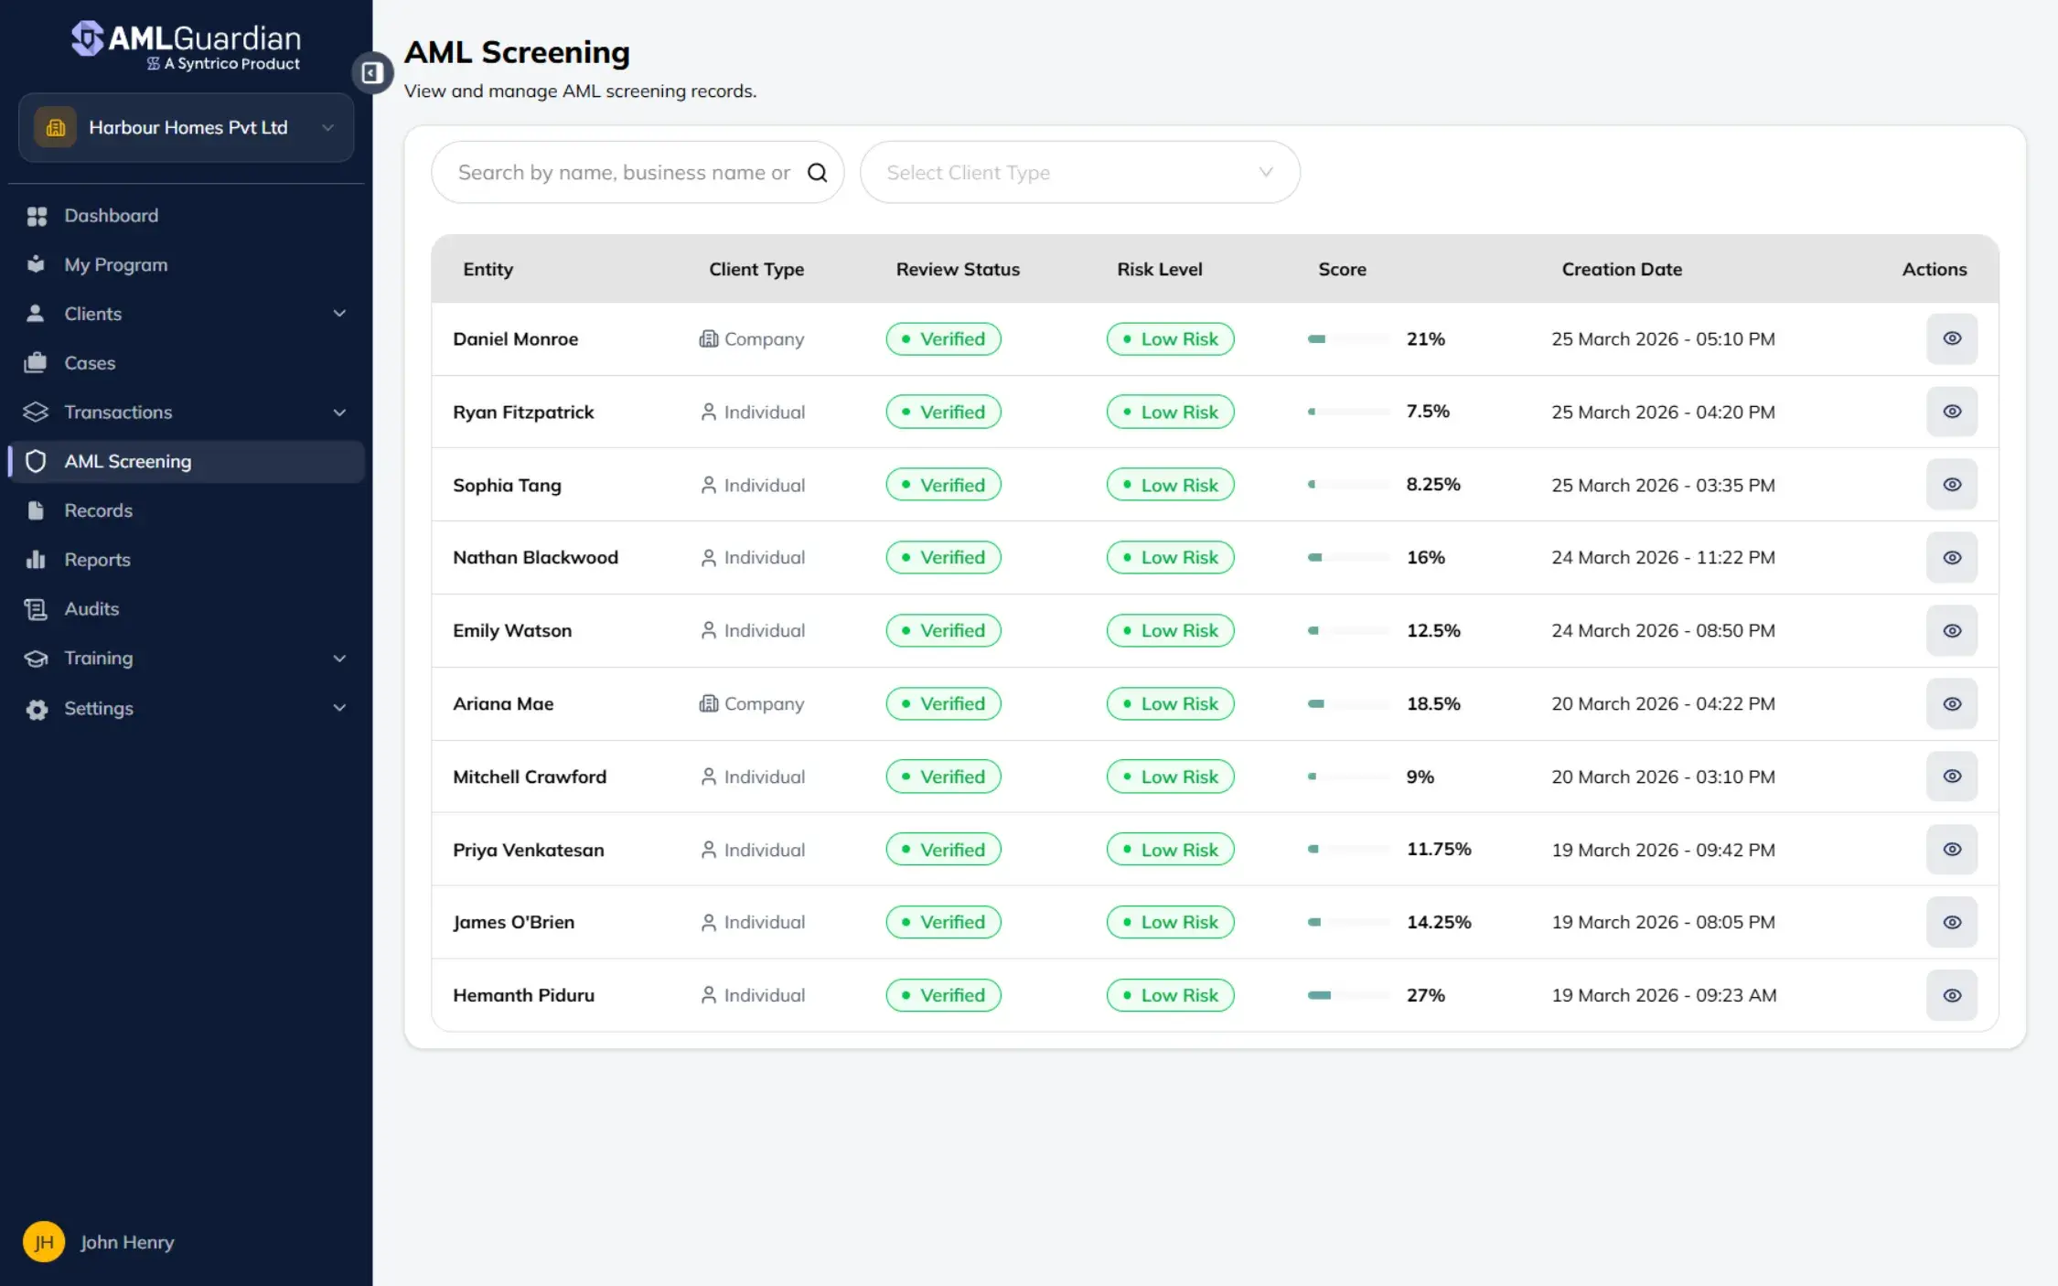Focus the search by name input field
The height and width of the screenshot is (1286, 2058).
point(624,172)
